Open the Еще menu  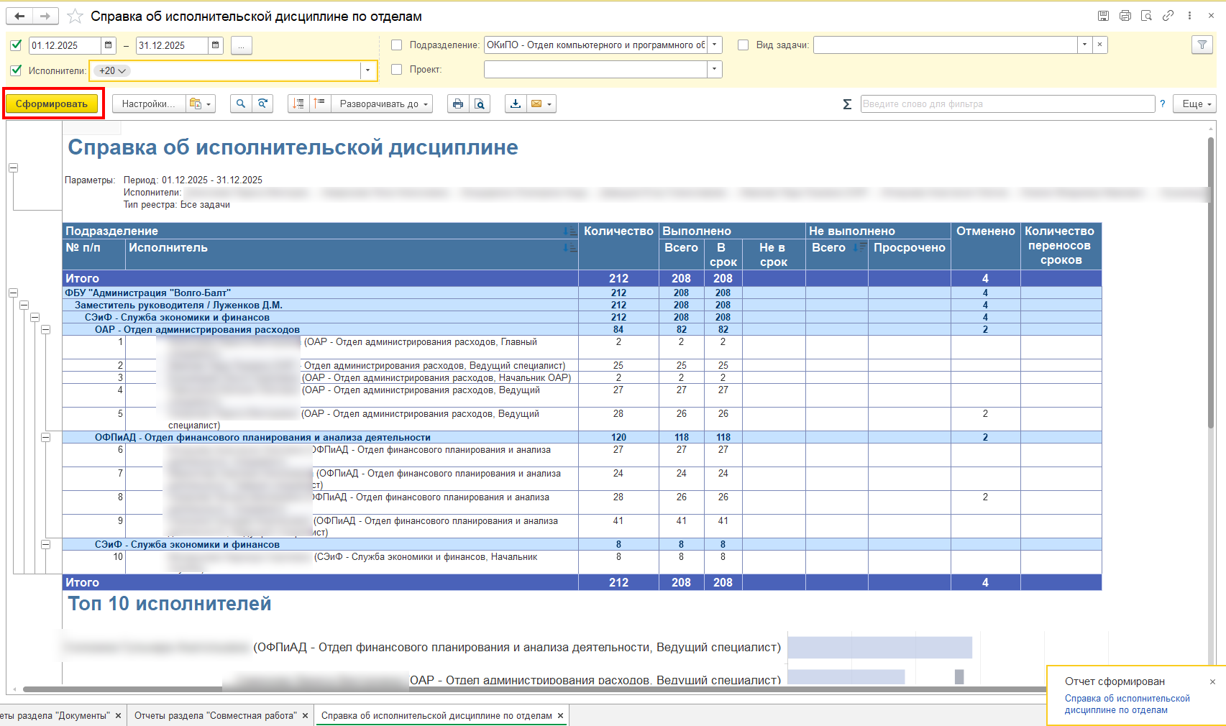[x=1194, y=104]
